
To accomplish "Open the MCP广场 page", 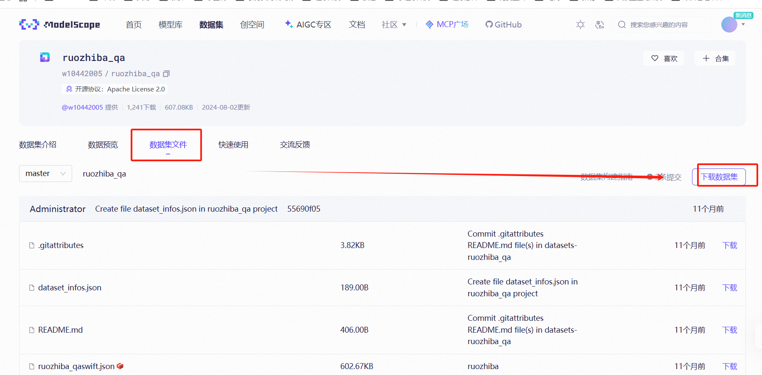I will click(x=447, y=25).
